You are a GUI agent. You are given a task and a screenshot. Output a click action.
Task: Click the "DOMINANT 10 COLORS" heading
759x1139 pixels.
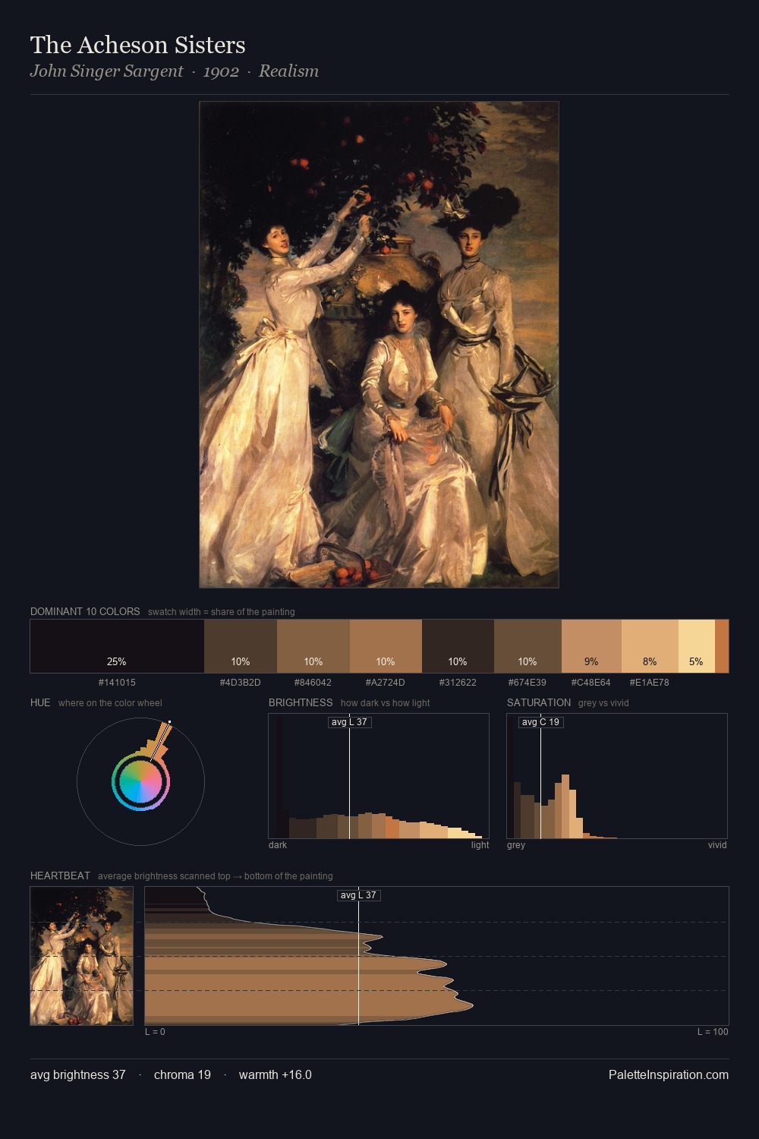(85, 611)
